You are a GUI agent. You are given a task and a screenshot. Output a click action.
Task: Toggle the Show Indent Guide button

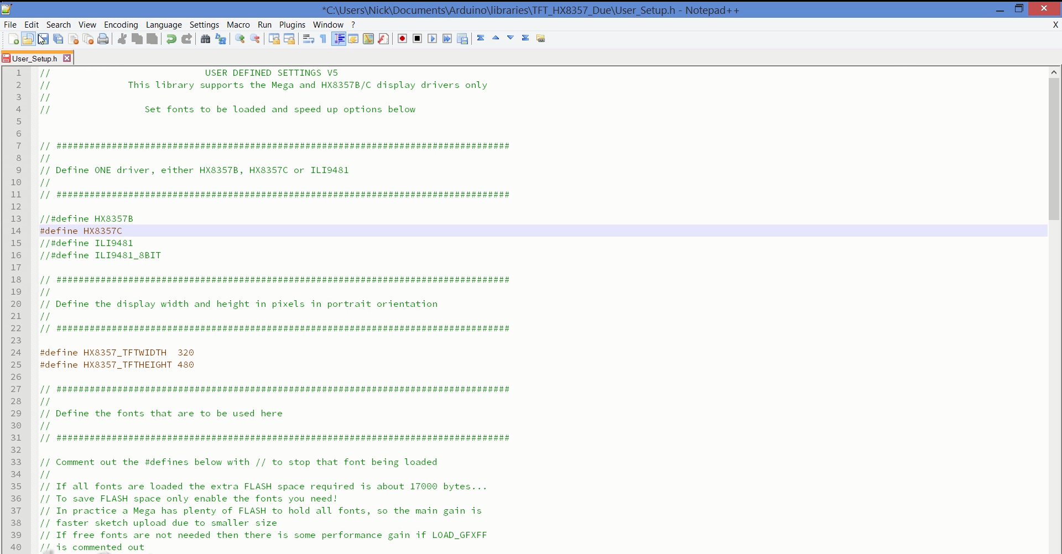(339, 39)
